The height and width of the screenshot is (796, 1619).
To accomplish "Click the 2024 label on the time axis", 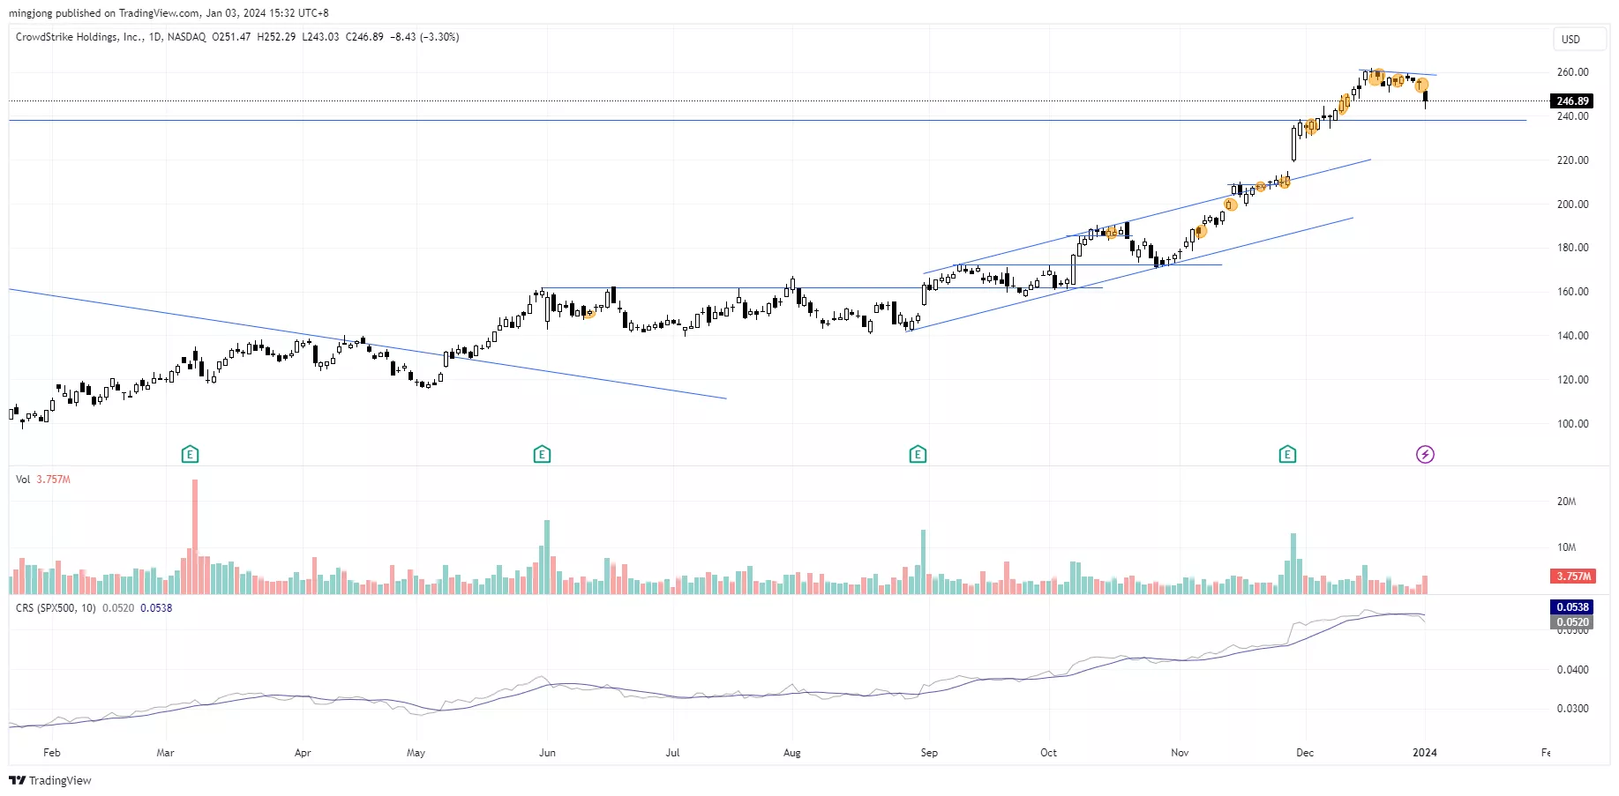I will (1425, 753).
